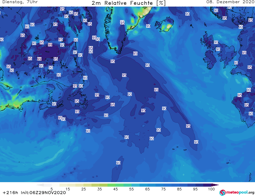Open the meteopool.org text link
255x196 pixels.
pyautogui.click(x=240, y=193)
